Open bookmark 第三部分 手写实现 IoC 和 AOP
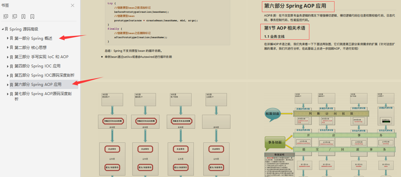 coord(41,57)
